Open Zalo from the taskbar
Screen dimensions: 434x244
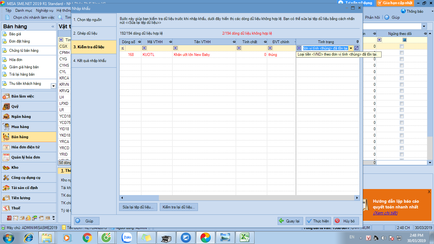(x=127, y=237)
